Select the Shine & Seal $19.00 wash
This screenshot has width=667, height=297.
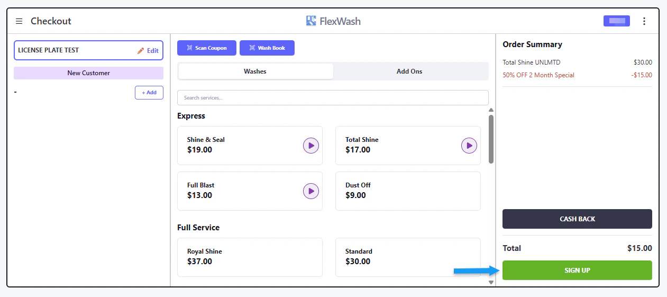250,146
